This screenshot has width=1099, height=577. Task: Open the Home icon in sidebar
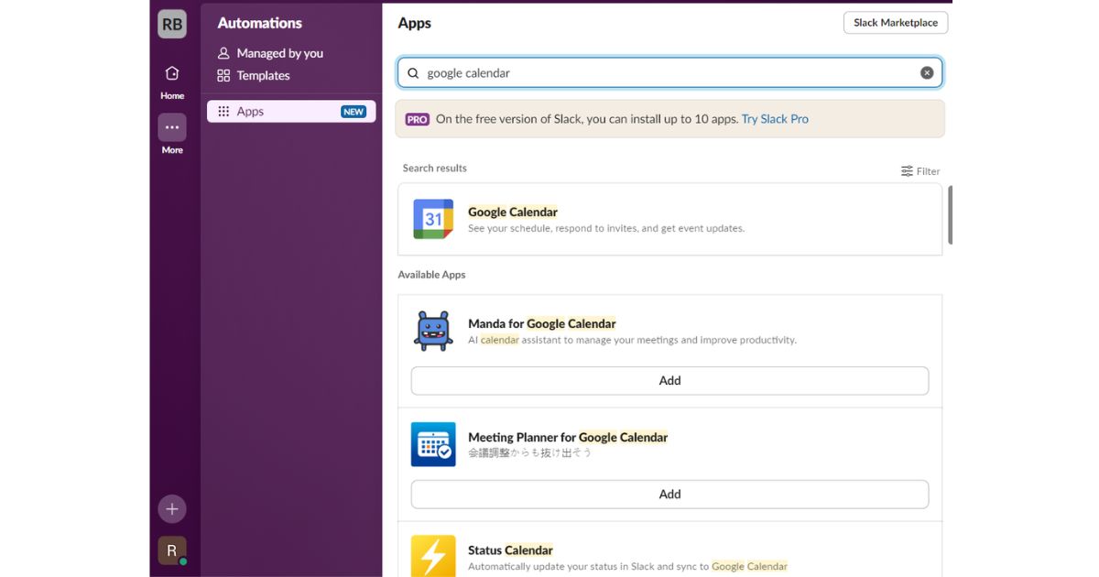(172, 73)
